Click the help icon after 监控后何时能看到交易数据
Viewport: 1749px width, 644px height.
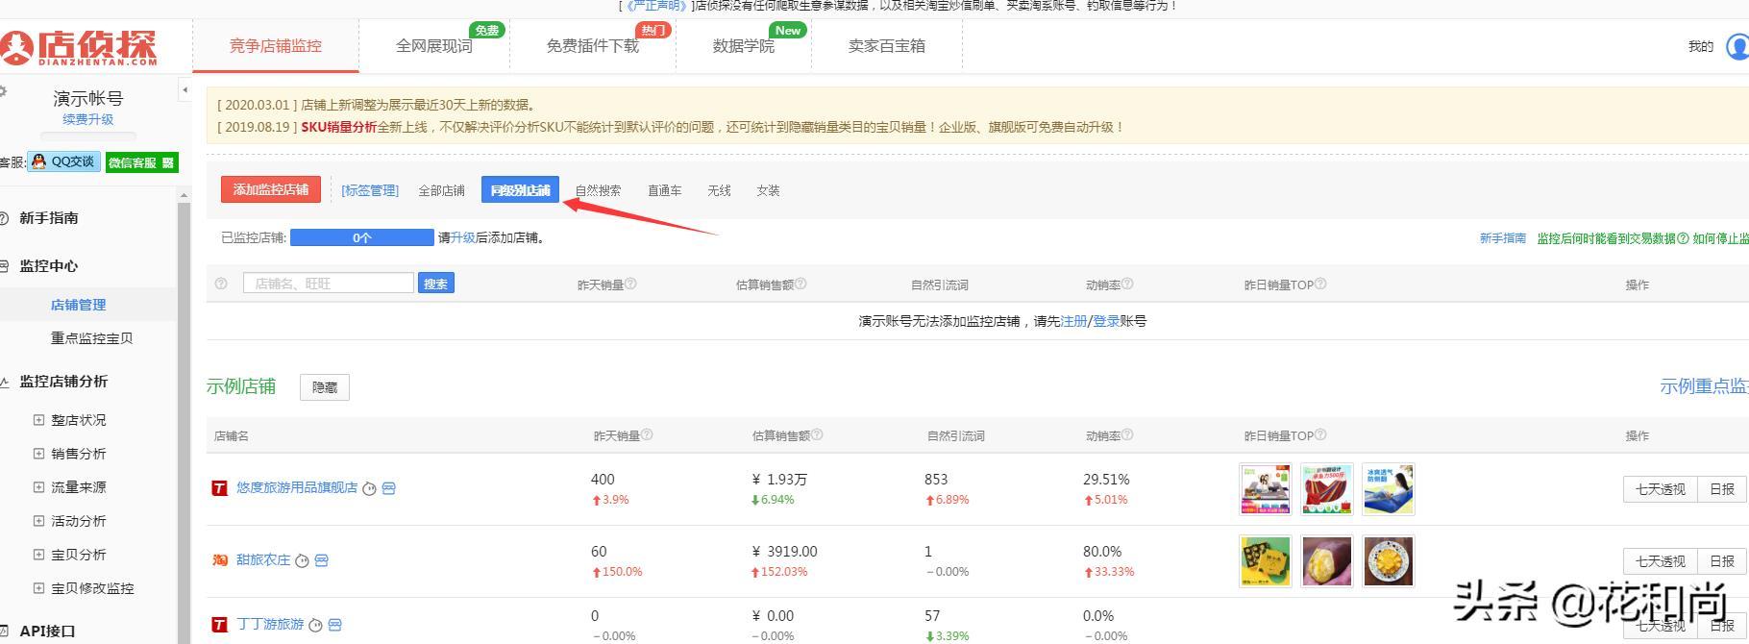[x=1683, y=238]
